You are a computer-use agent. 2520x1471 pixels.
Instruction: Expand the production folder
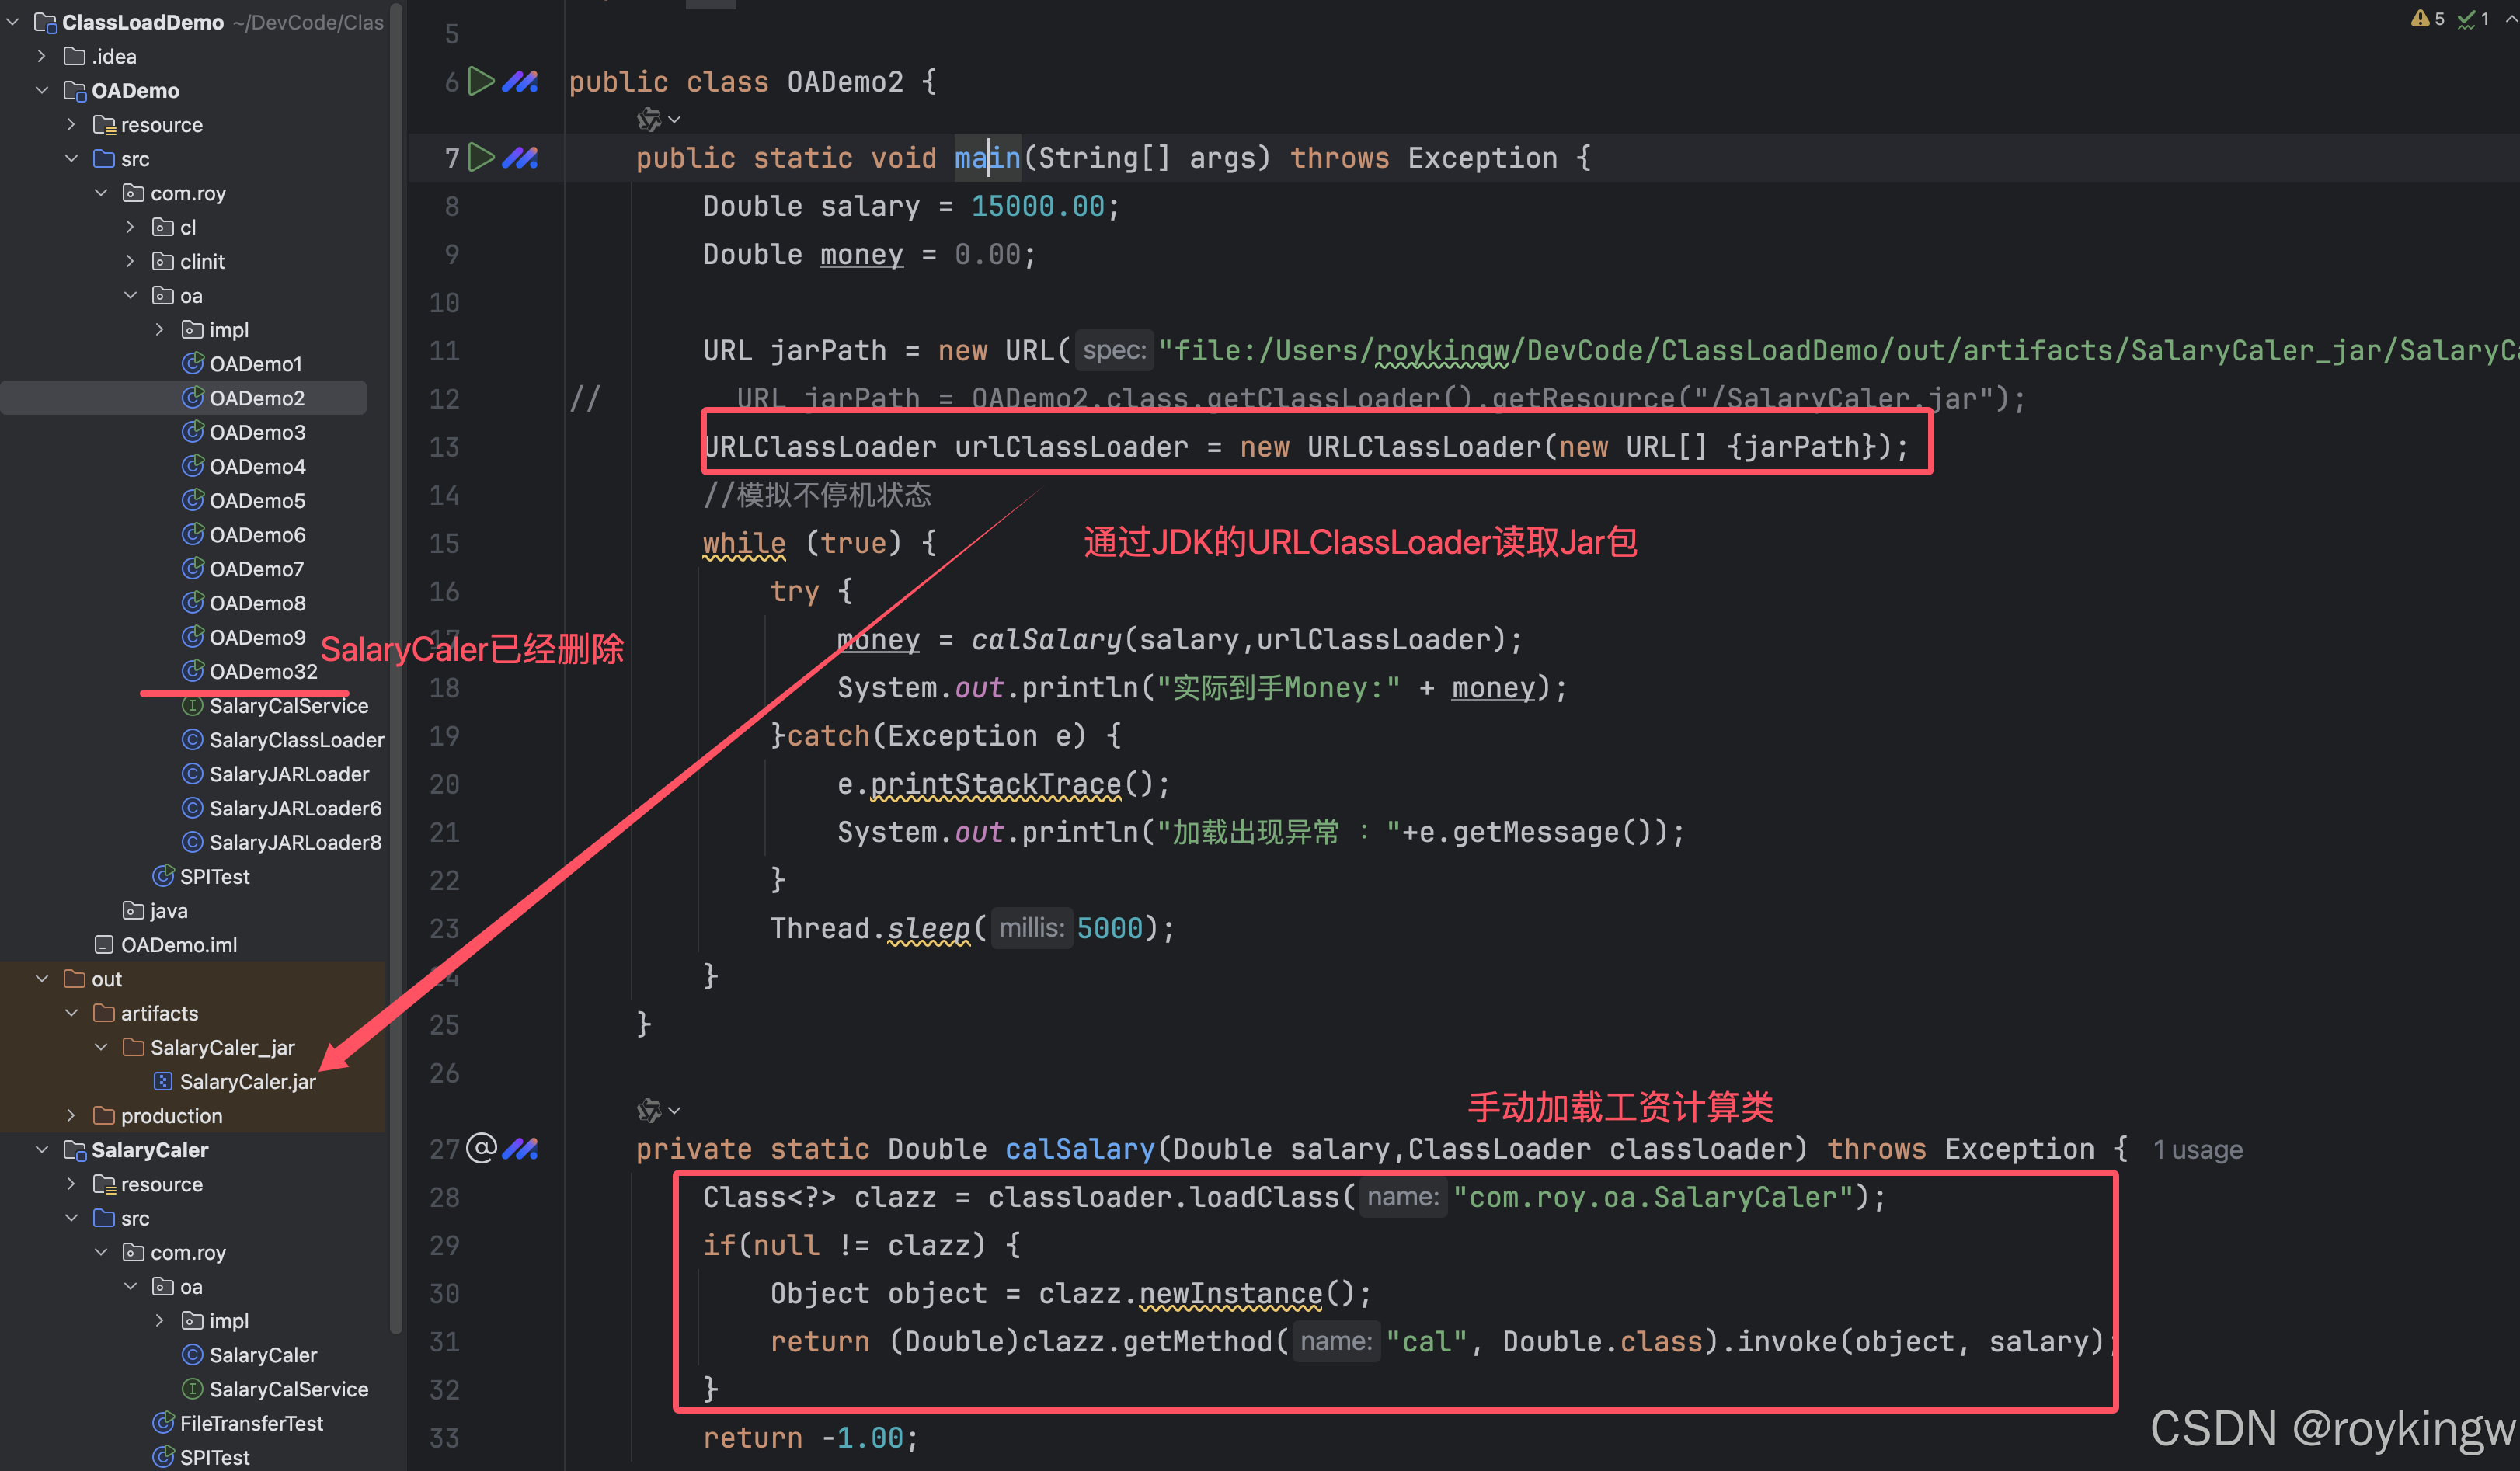tap(71, 1115)
